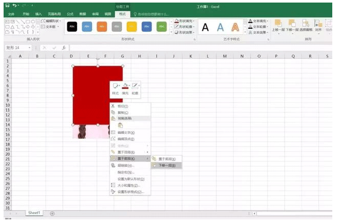Click the 超链接 hyperlink entry
Screen dimensions: 341x224
pos(130,166)
